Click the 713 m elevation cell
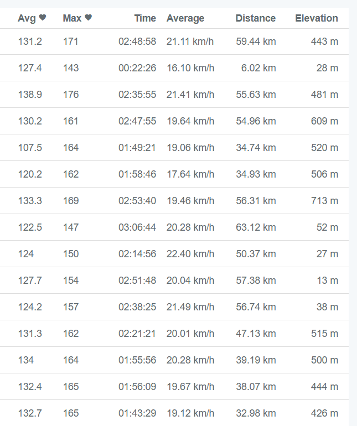Screen dimensions: 357x426 click(x=324, y=201)
